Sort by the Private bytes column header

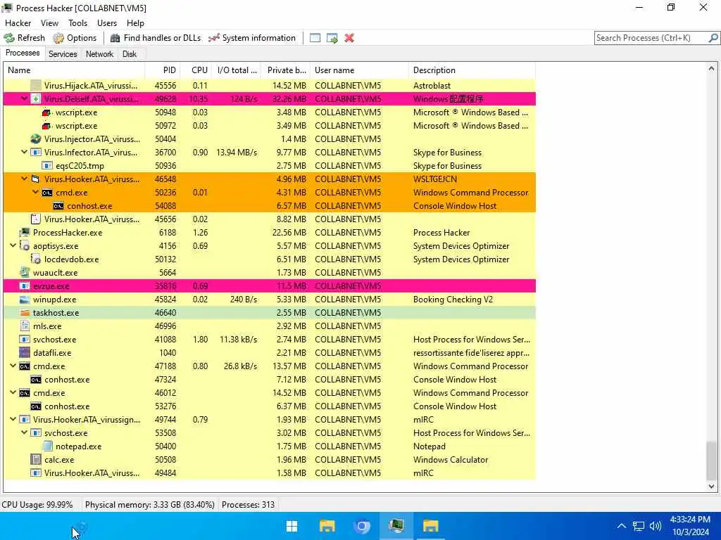click(x=286, y=70)
